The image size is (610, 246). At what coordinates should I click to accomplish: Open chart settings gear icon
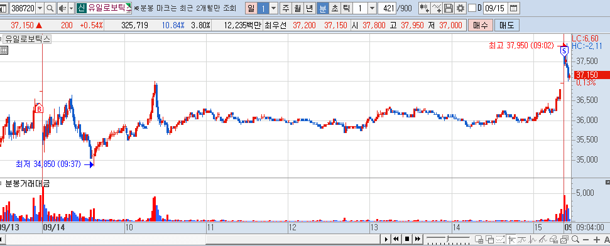point(460,8)
